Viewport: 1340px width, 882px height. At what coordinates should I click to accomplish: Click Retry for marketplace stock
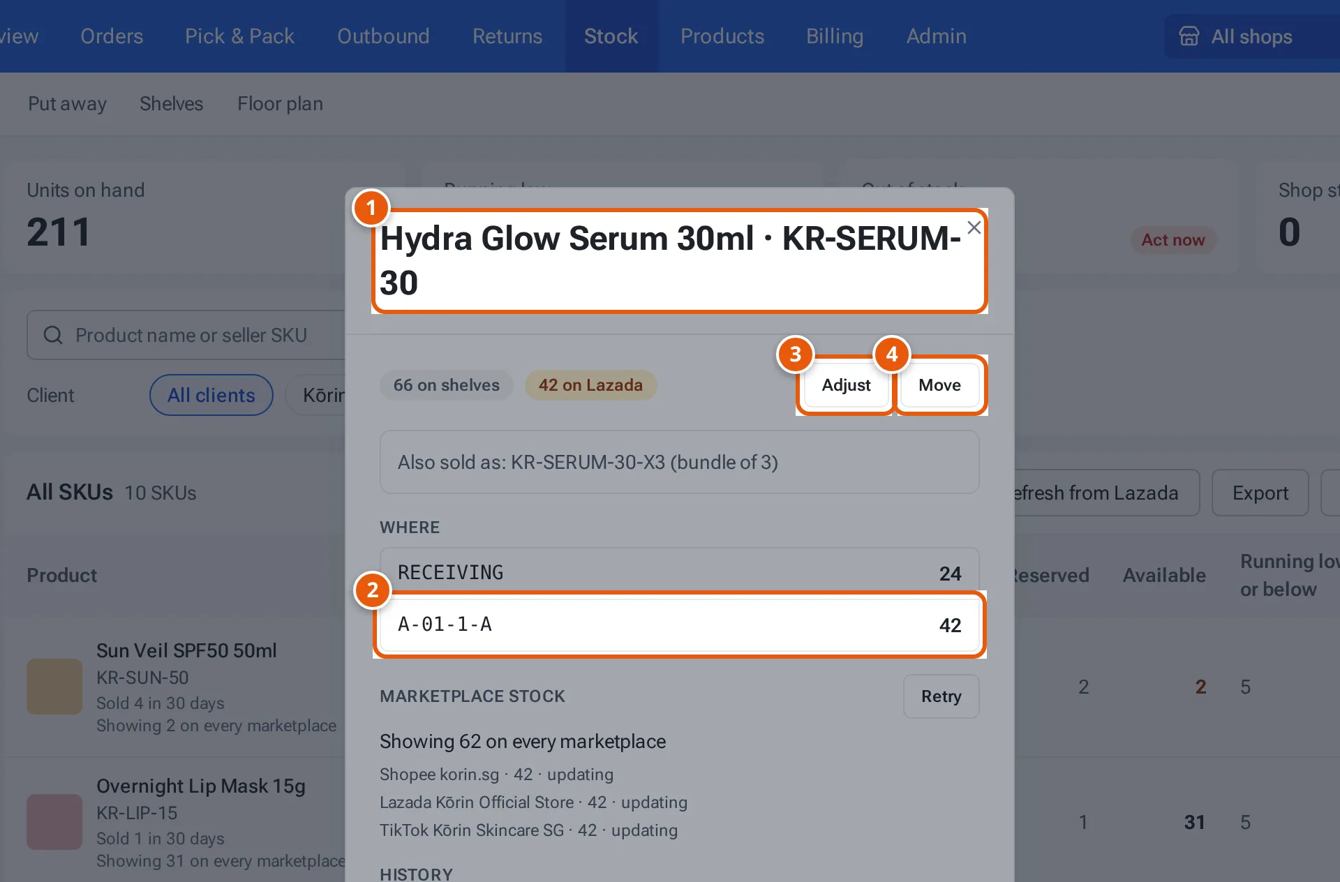tap(941, 696)
